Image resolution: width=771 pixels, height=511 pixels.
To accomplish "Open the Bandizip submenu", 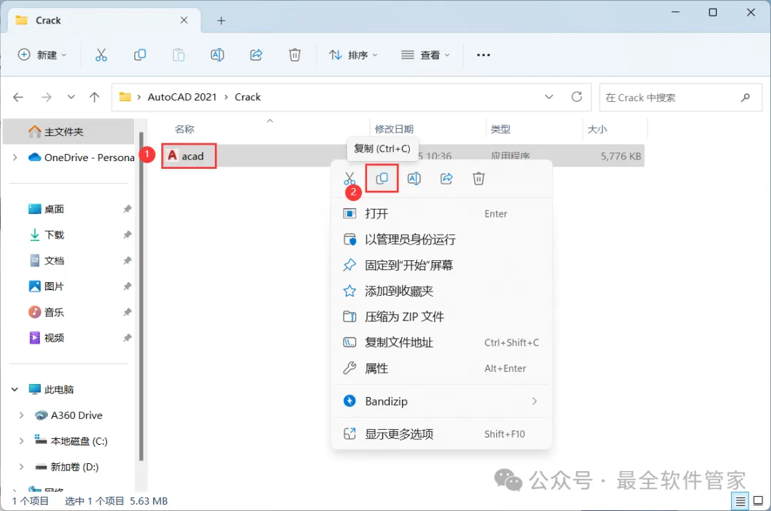I will click(x=442, y=401).
